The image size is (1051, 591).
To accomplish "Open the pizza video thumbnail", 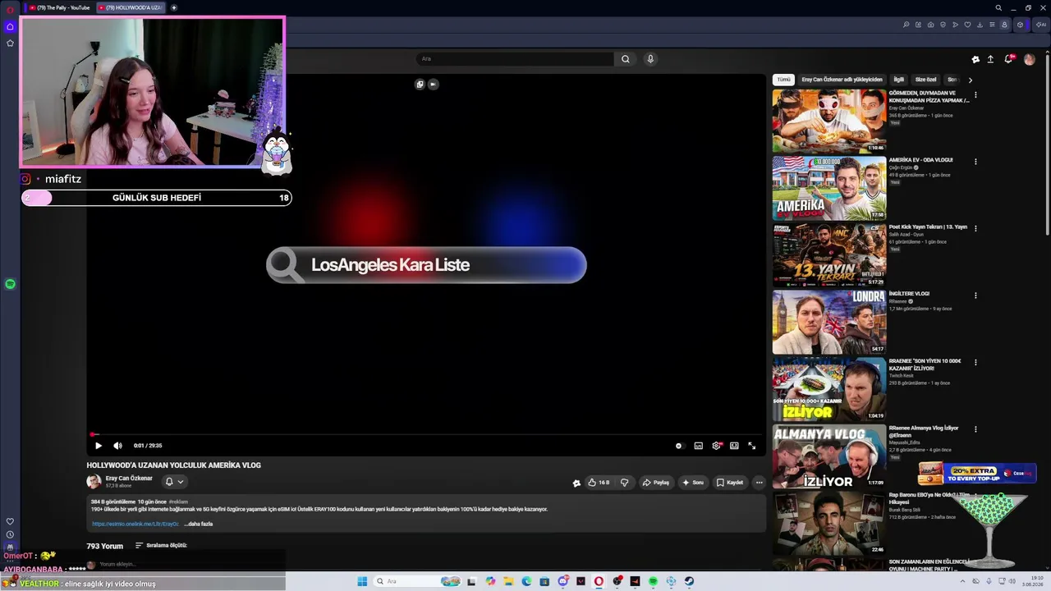I will [x=828, y=121].
